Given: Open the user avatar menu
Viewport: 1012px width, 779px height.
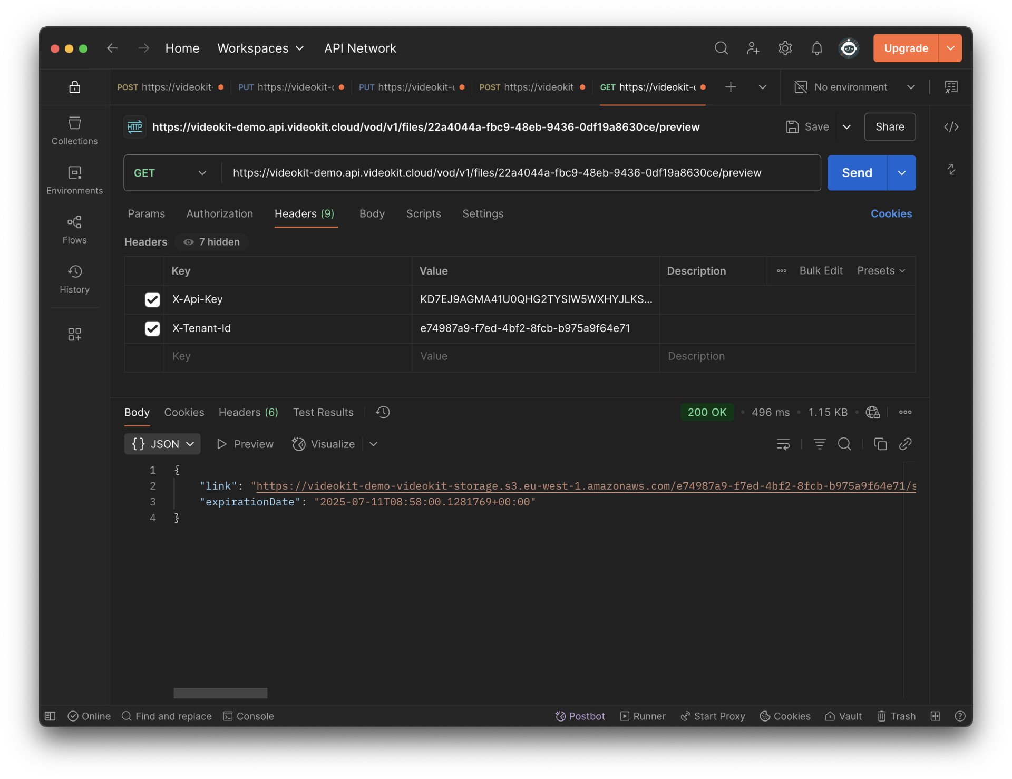Looking at the screenshot, I should 849,48.
